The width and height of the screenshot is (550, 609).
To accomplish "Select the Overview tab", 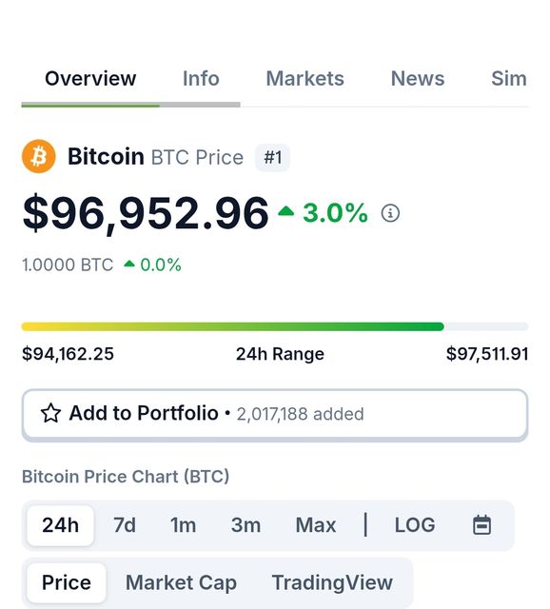I will [x=90, y=78].
